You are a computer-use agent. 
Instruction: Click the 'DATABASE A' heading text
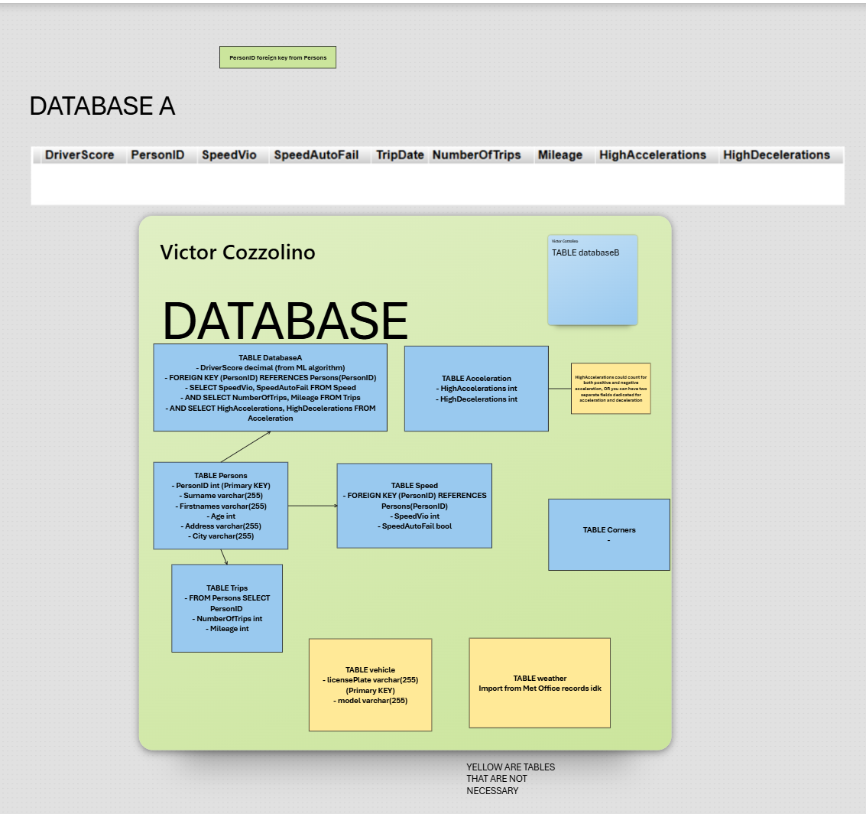click(x=102, y=106)
